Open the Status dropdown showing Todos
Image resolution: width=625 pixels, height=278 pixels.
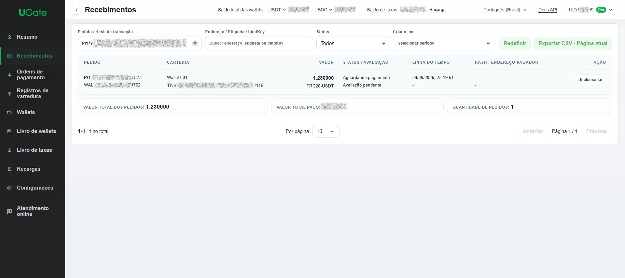coord(354,43)
